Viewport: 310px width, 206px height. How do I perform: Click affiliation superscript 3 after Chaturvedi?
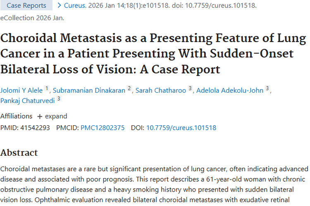(x=59, y=98)
